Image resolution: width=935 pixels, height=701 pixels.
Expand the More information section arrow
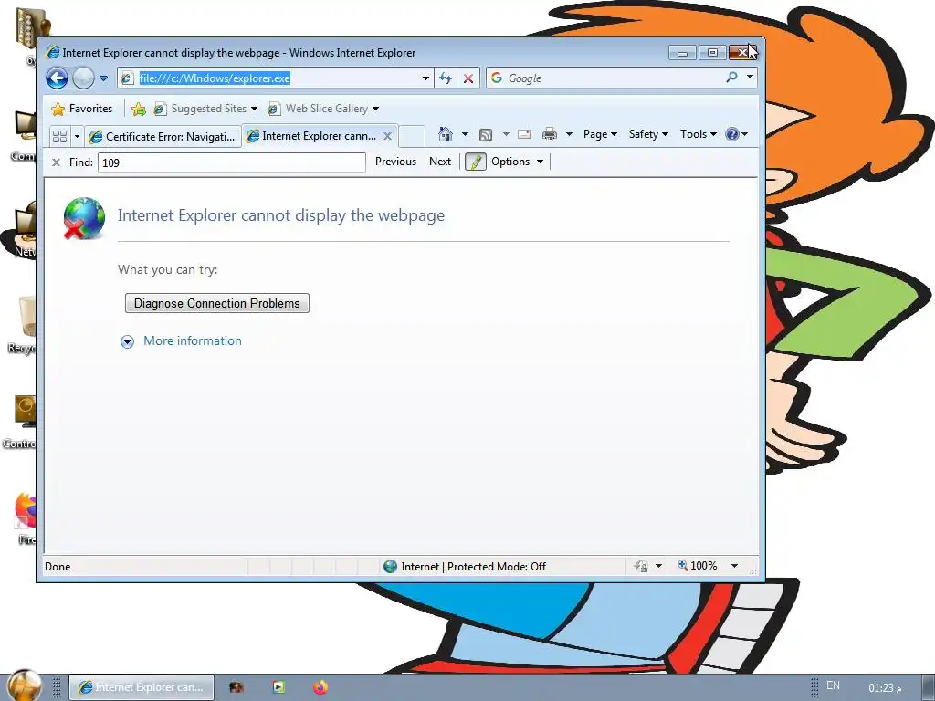coord(127,341)
